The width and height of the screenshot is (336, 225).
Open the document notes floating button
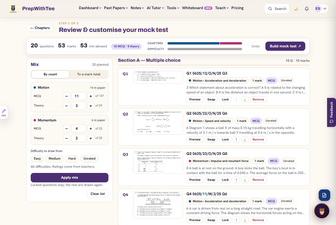tap(324, 195)
